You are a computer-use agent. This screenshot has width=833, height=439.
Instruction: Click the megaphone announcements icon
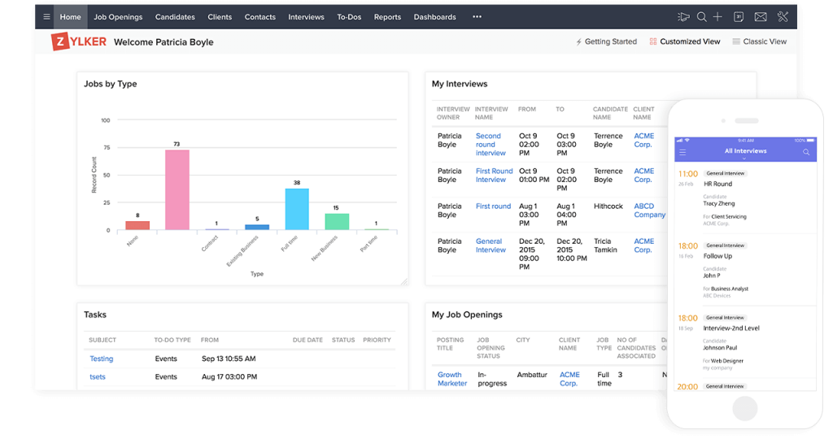pos(683,17)
